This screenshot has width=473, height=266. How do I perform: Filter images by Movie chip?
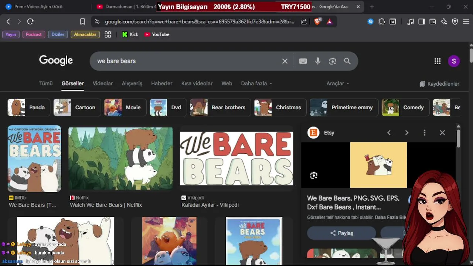tap(125, 108)
